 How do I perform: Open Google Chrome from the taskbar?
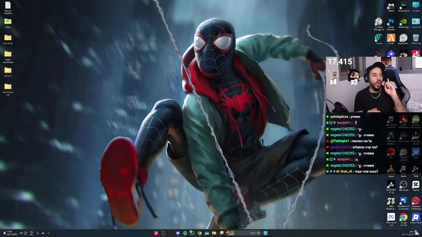point(199,233)
